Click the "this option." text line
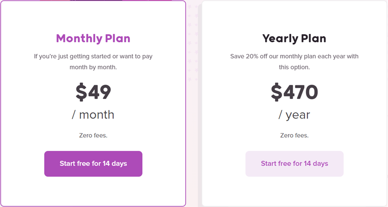The image size is (388, 207). 294,67
